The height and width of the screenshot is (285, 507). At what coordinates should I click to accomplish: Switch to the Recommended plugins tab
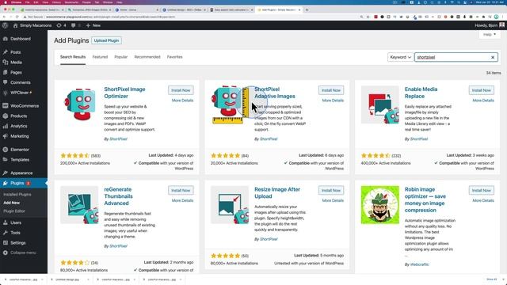pyautogui.click(x=147, y=57)
